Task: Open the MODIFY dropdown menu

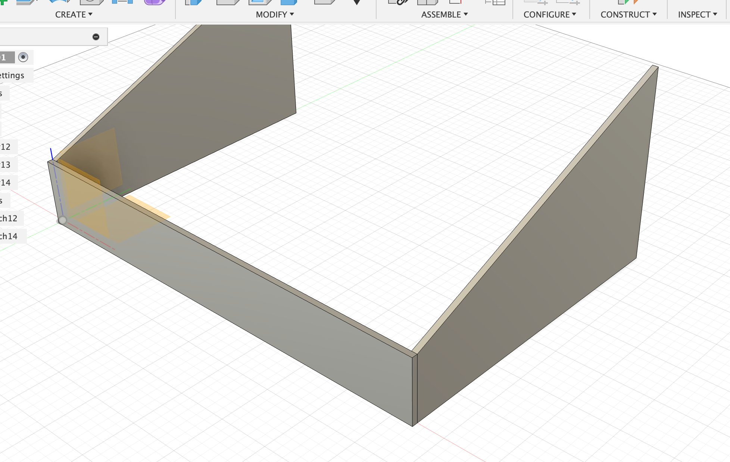Action: 275,15
